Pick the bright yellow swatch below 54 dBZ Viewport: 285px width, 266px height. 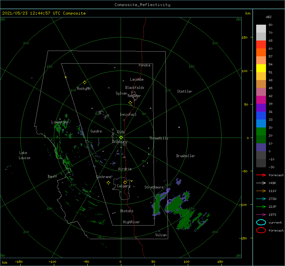click(x=261, y=68)
